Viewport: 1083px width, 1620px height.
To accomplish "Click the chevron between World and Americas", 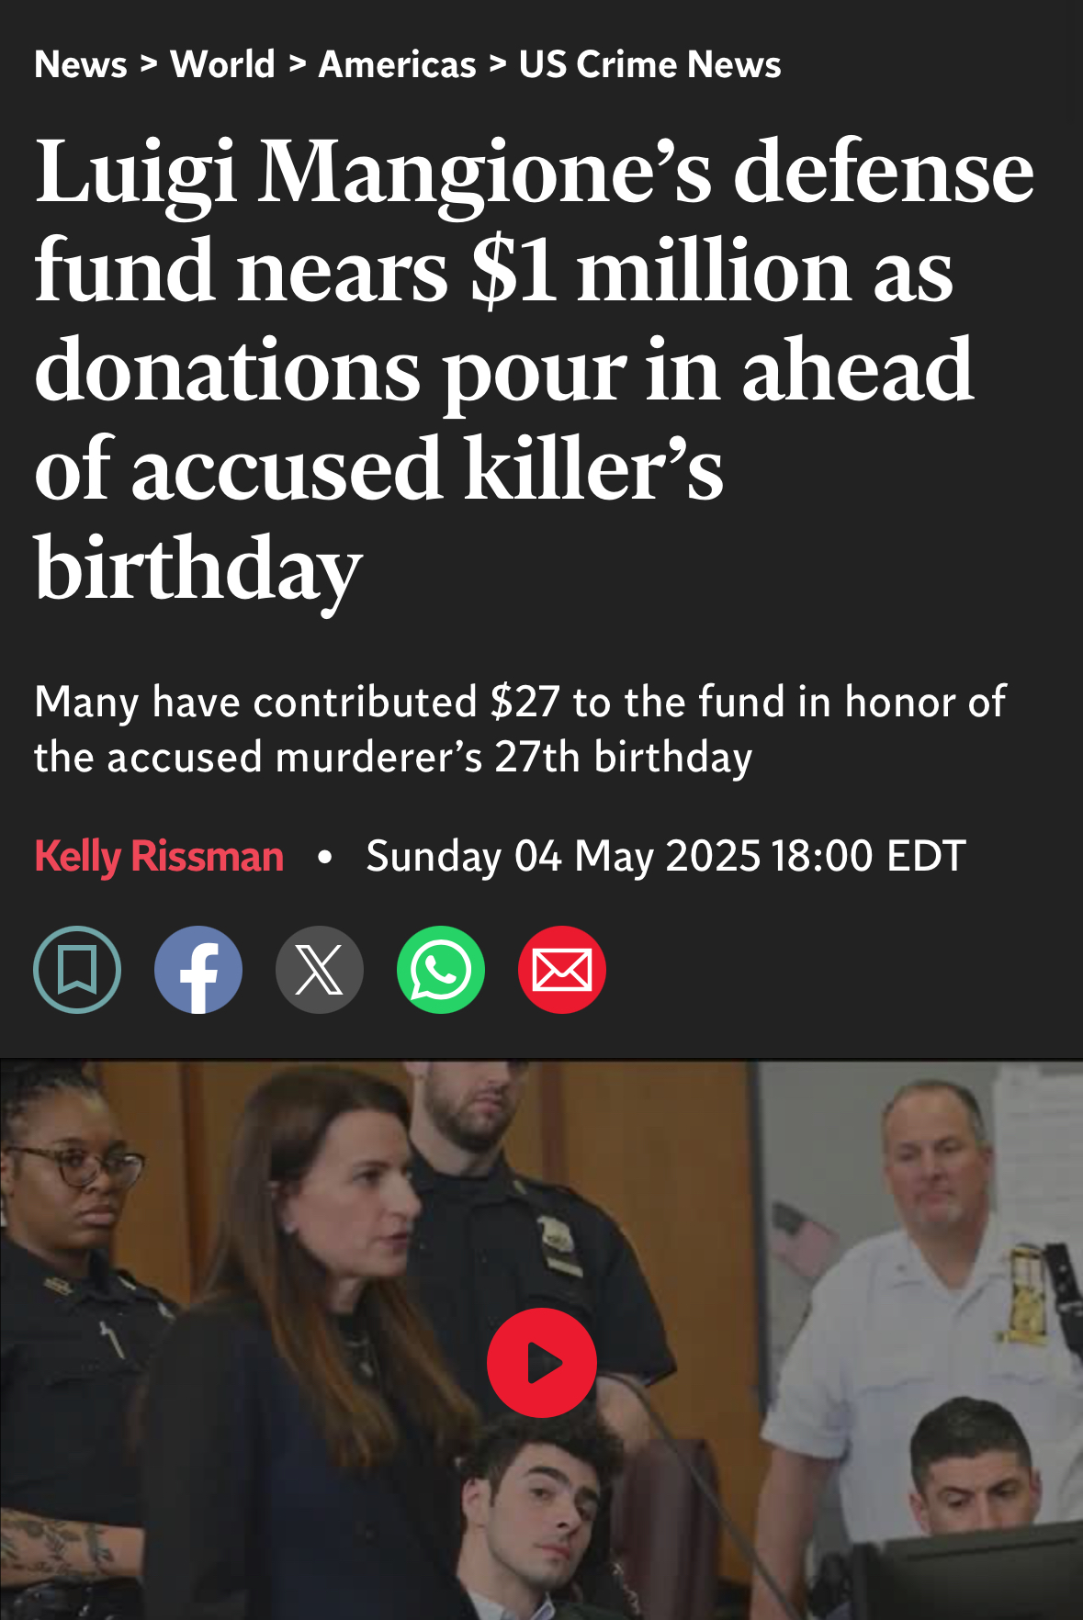I will pyautogui.click(x=297, y=64).
